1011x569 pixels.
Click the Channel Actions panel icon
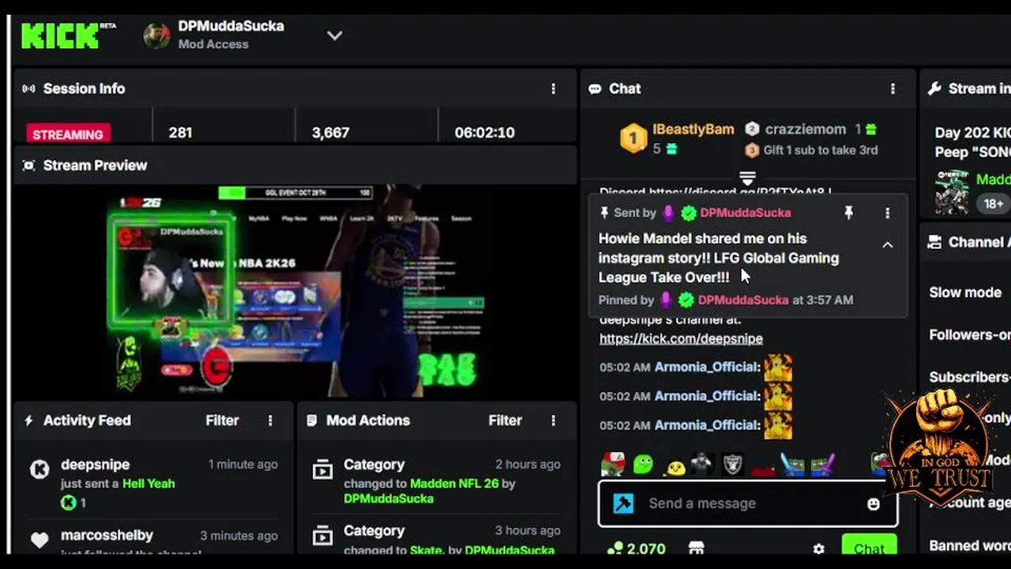click(934, 242)
